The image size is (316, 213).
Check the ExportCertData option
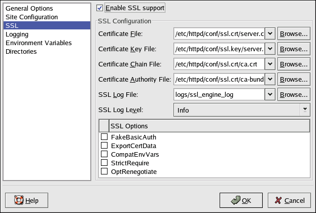point(104,146)
